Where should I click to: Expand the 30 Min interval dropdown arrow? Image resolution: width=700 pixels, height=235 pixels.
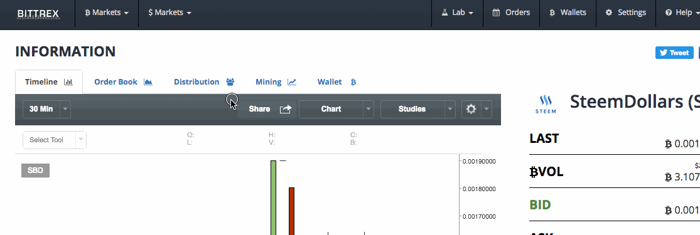[65, 109]
